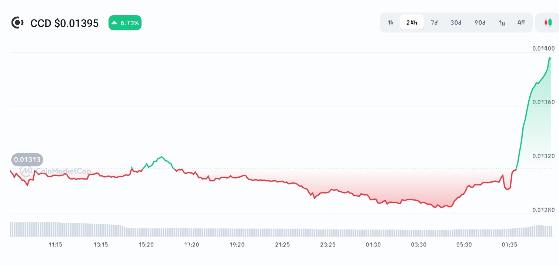
Task: Select the 24h time range
Action: [x=412, y=23]
